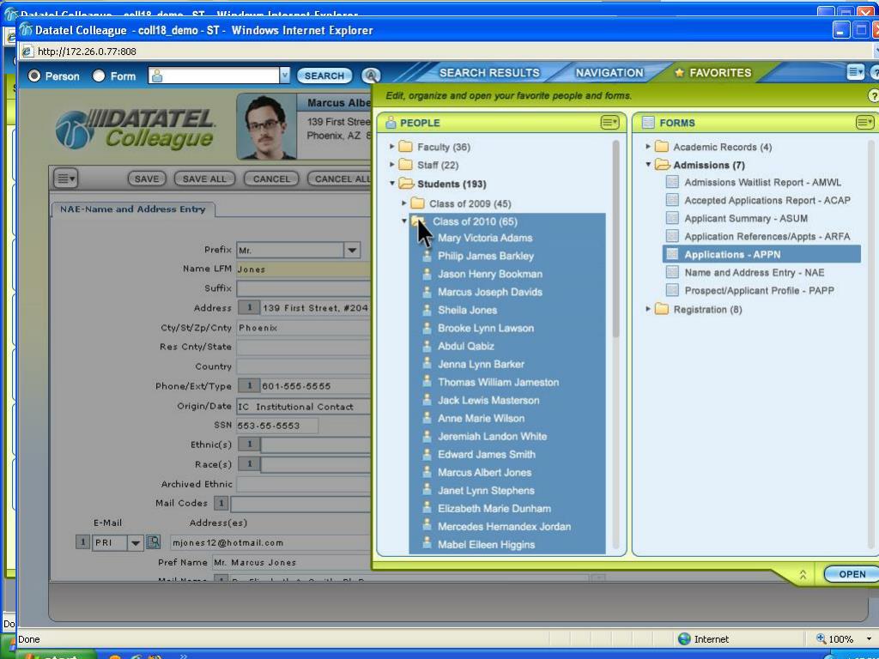Collapse the Class of 2010 (65) folder
This screenshot has width=879, height=659.
tap(403, 221)
